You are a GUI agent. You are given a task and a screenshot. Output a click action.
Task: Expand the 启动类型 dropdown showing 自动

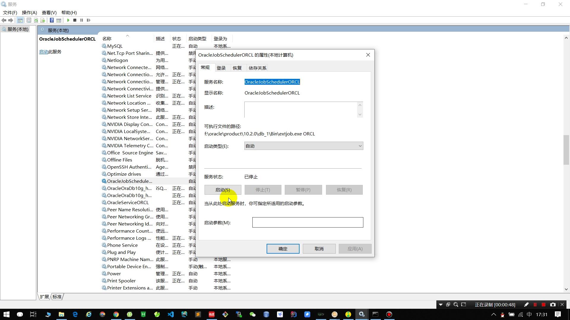tap(304, 146)
